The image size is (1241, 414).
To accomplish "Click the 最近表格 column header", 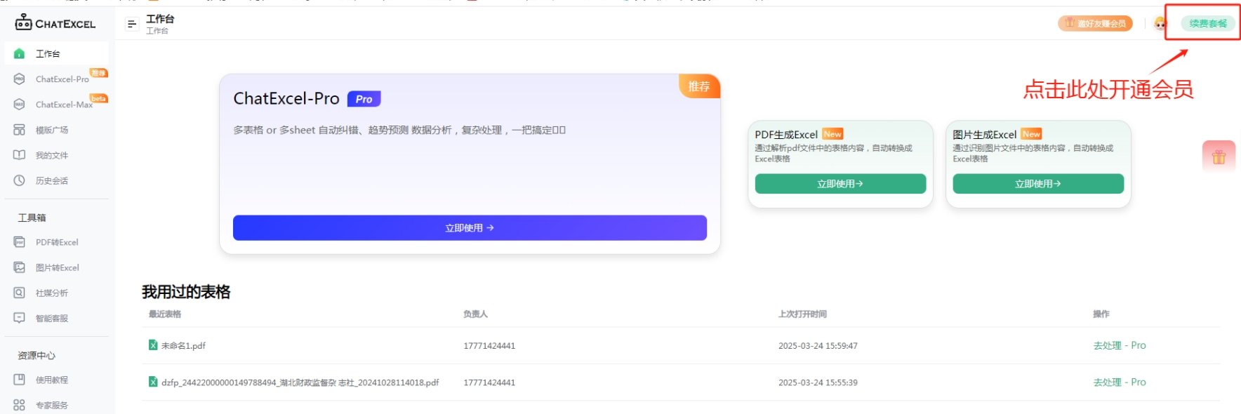I will tap(165, 314).
